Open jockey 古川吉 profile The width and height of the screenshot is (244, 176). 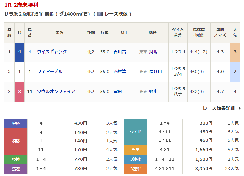point(120,52)
